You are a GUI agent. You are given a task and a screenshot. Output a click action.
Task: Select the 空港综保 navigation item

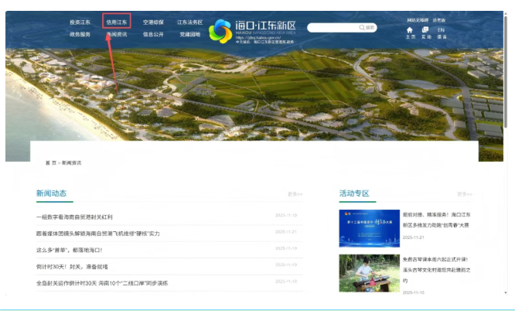tap(153, 22)
